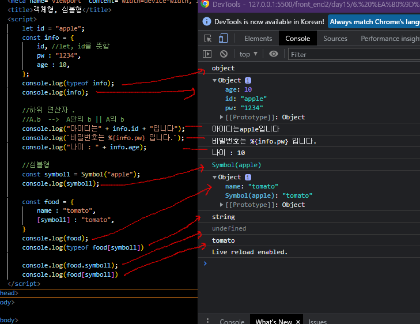This screenshot has height=324, width=420.
Task: Click the console prompt input arrow
Action: point(205,263)
